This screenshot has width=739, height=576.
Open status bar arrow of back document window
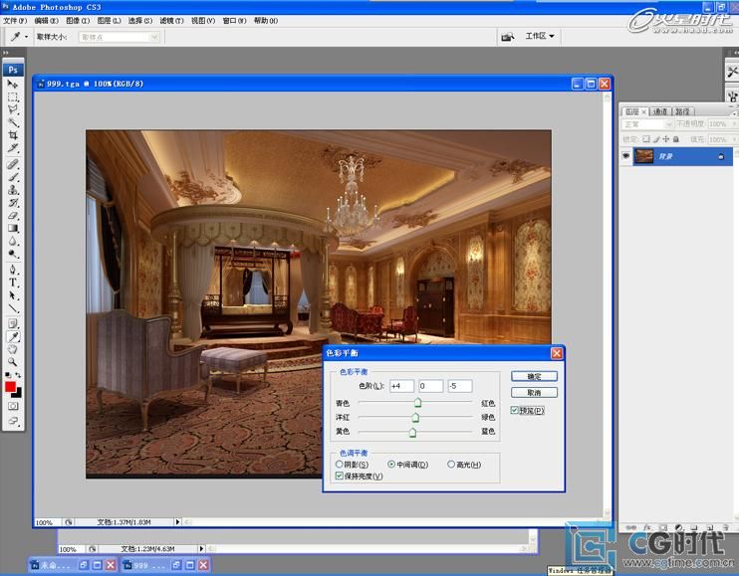[x=201, y=549]
